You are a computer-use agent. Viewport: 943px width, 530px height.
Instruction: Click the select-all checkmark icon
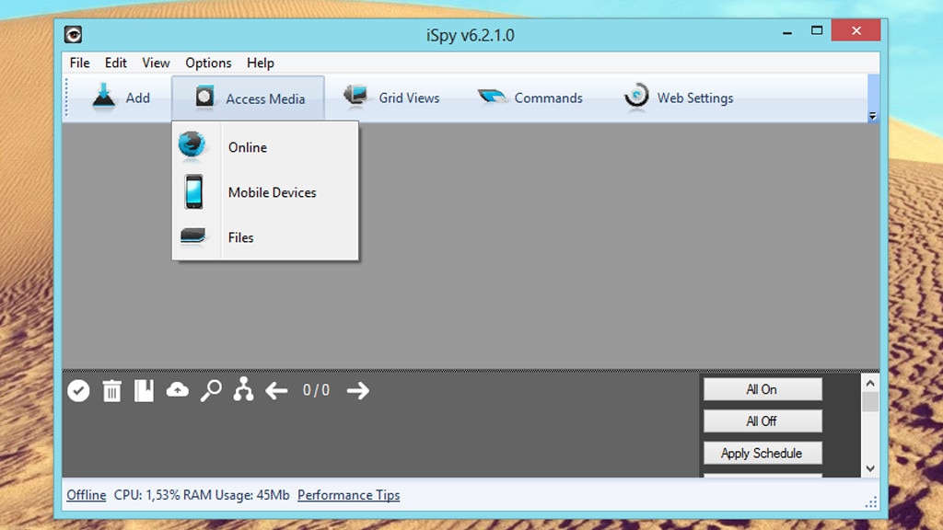(x=78, y=390)
